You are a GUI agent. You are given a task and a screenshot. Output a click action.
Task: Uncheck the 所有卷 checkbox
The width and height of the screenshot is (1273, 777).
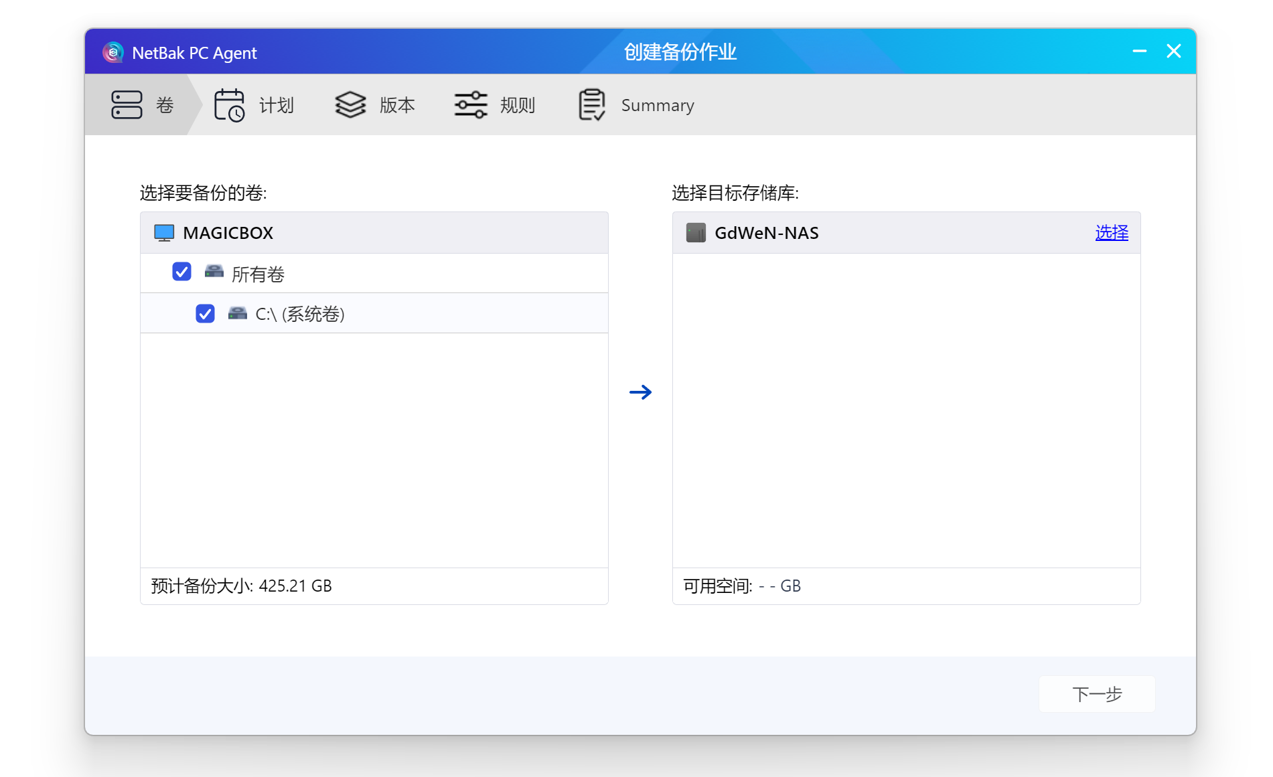(x=181, y=272)
